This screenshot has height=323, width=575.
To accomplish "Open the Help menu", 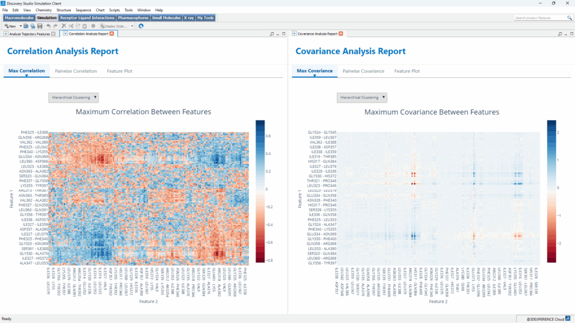I will (x=159, y=10).
